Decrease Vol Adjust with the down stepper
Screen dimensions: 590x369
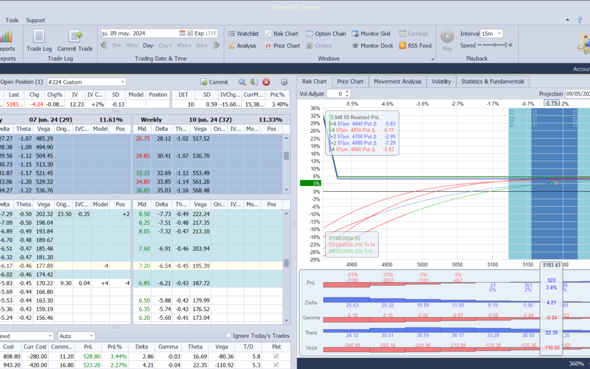(x=347, y=96)
